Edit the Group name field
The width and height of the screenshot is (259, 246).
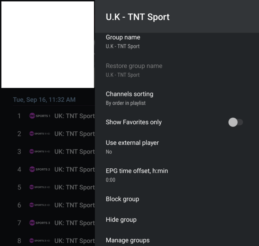tap(123, 41)
